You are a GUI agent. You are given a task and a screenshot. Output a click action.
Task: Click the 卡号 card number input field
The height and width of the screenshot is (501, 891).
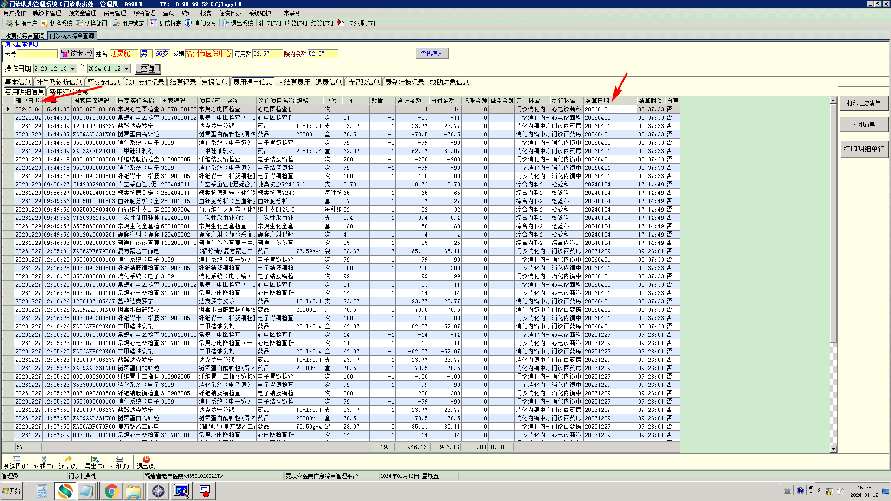click(37, 54)
